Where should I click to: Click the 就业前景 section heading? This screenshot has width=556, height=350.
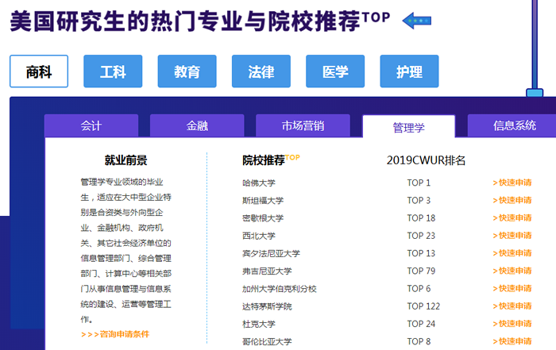[x=125, y=160]
